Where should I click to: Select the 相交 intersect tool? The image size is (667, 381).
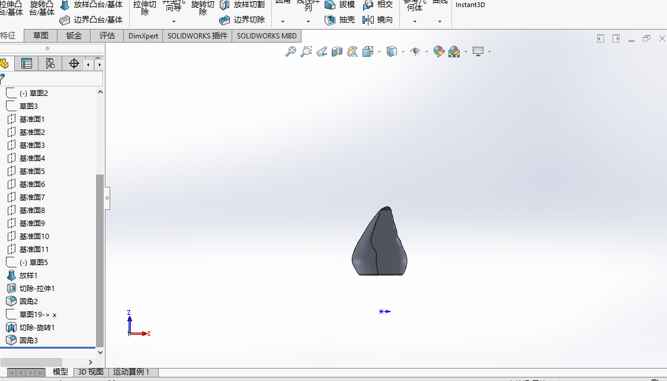[378, 5]
